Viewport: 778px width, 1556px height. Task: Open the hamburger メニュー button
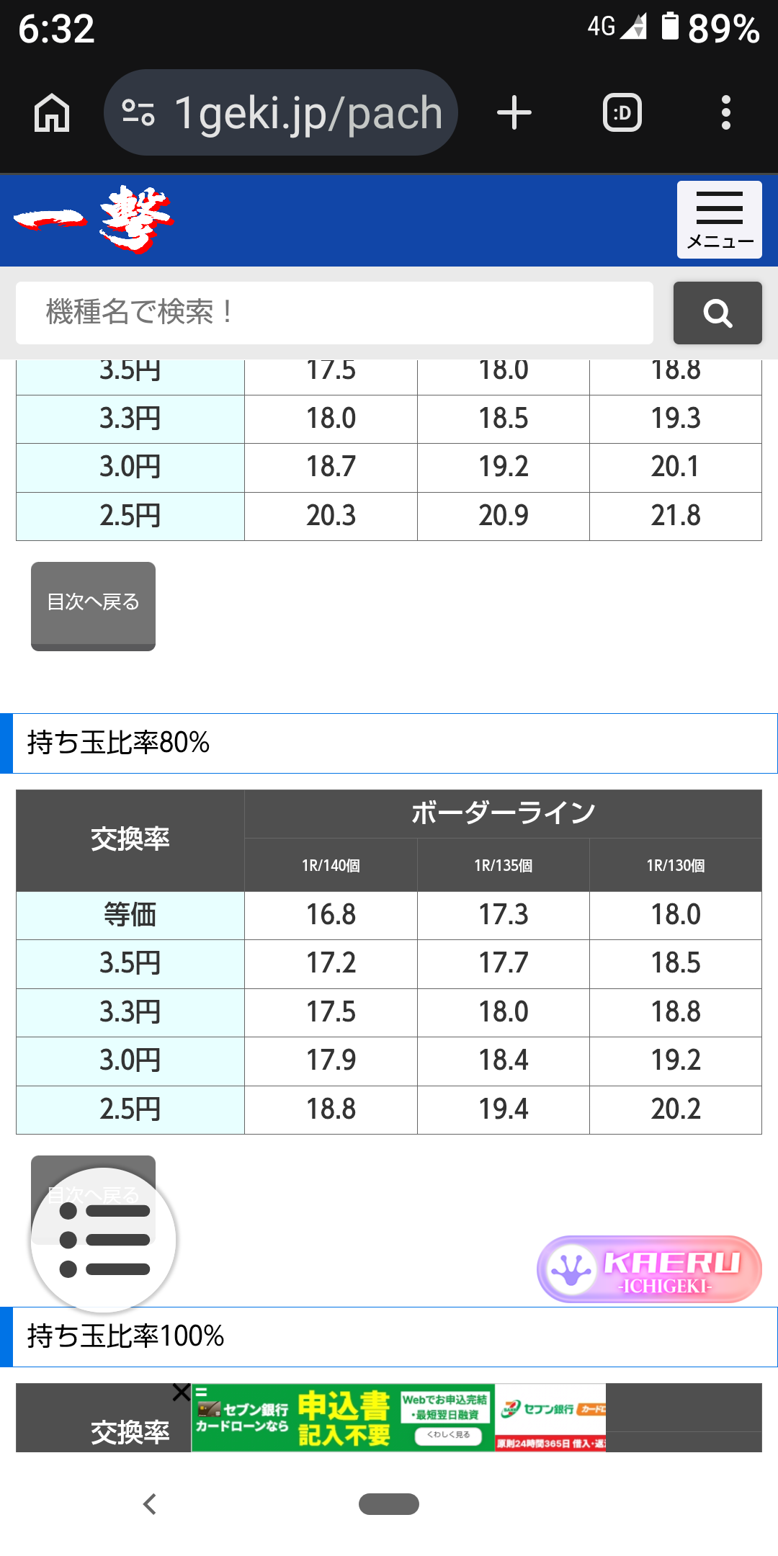(719, 220)
